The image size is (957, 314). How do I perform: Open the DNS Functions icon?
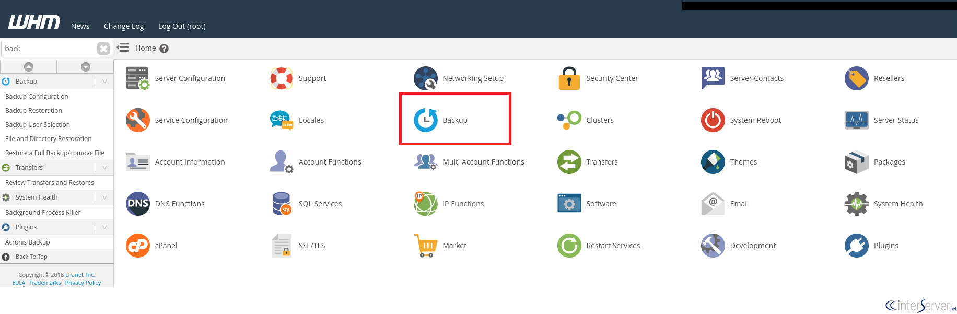(138, 204)
